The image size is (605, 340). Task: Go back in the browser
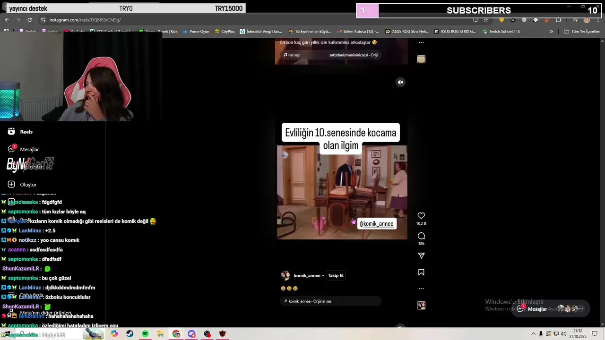(7, 20)
